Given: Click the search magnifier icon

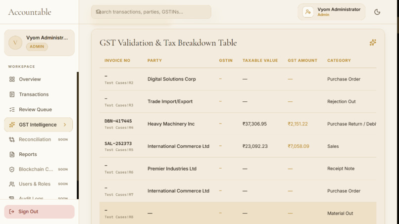Looking at the screenshot, I should point(99,12).
